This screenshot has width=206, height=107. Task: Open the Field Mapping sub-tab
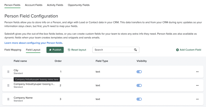13,50
